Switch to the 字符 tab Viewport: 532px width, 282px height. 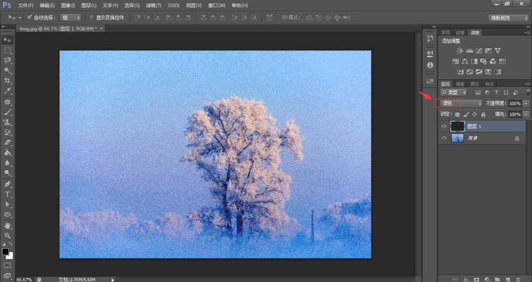coord(445,33)
